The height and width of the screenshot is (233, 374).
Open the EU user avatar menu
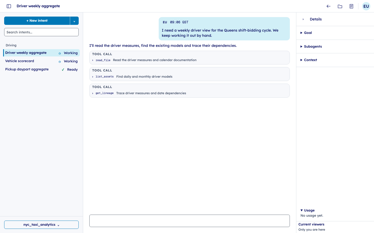tap(366, 6)
